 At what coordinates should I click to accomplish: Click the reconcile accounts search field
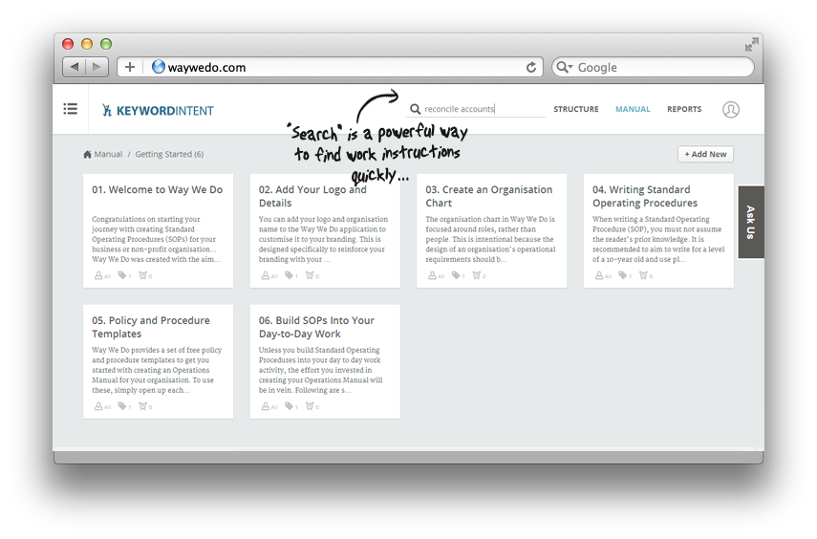coord(475,109)
